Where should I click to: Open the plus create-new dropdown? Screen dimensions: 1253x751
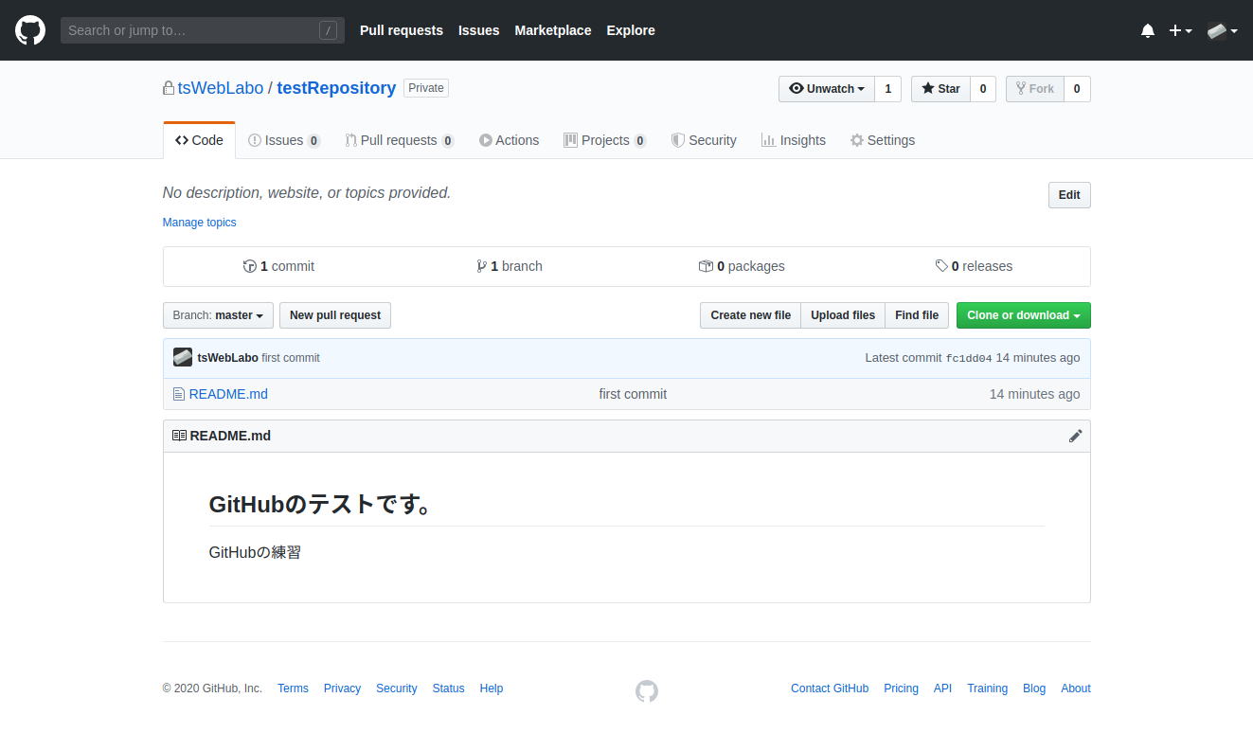[1180, 30]
